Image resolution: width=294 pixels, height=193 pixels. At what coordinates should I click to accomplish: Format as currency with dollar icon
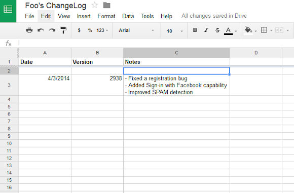coord(79,30)
